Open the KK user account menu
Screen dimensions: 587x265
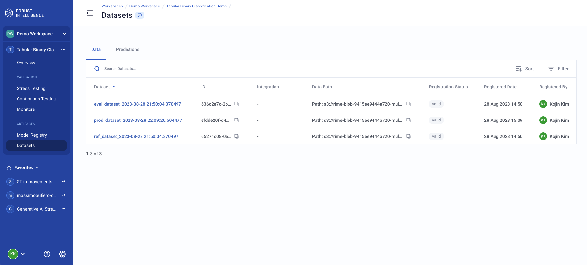point(16,254)
